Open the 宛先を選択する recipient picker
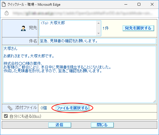The width and height of the screenshot is (159, 135). click(x=138, y=28)
